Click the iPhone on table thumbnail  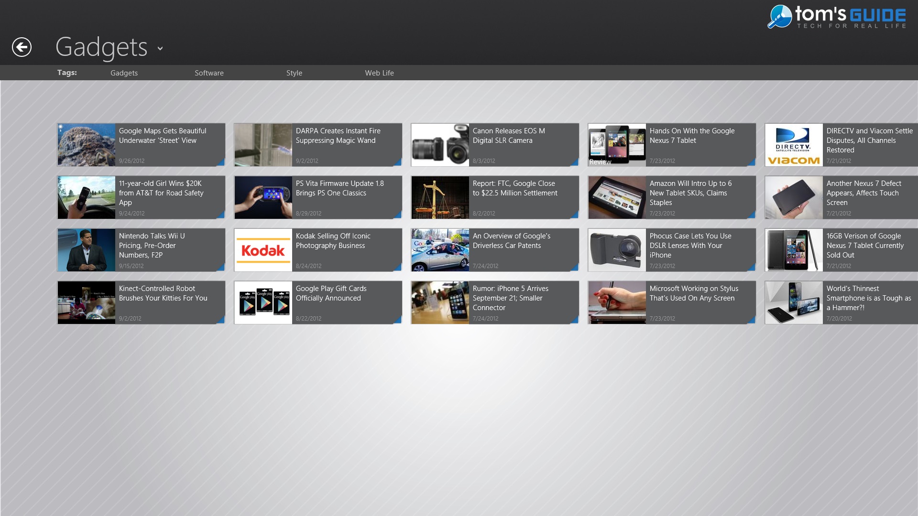click(440, 302)
